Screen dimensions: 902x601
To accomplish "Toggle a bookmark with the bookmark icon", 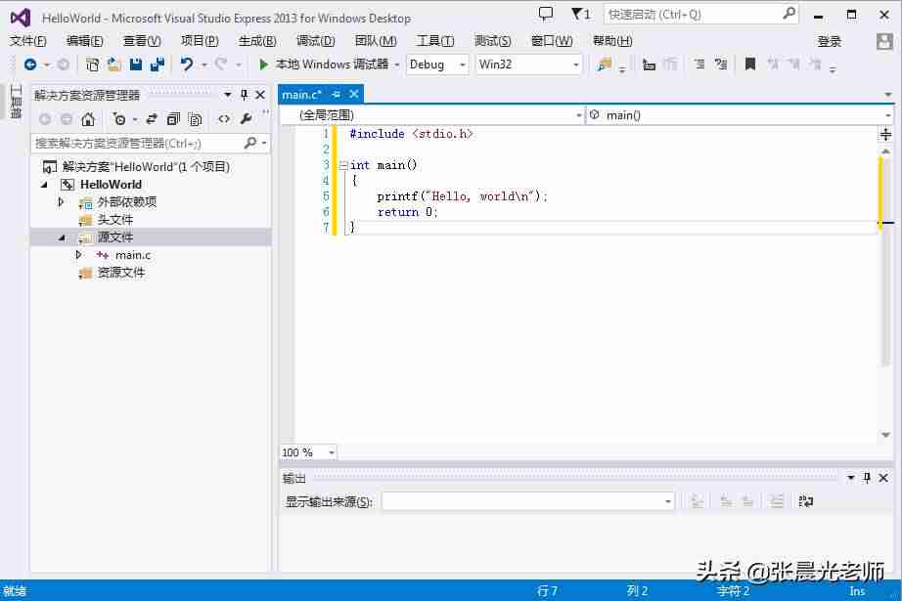I will [750, 64].
